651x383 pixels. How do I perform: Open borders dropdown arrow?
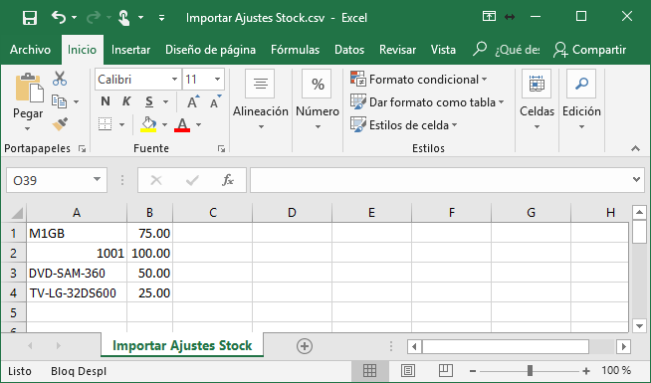coord(121,124)
